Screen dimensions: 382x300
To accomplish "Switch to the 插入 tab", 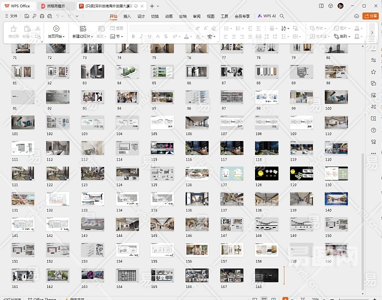I will (127, 16).
